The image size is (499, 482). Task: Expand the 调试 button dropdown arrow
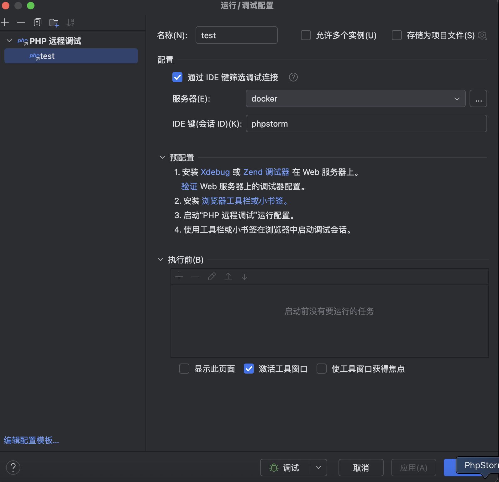pos(318,468)
